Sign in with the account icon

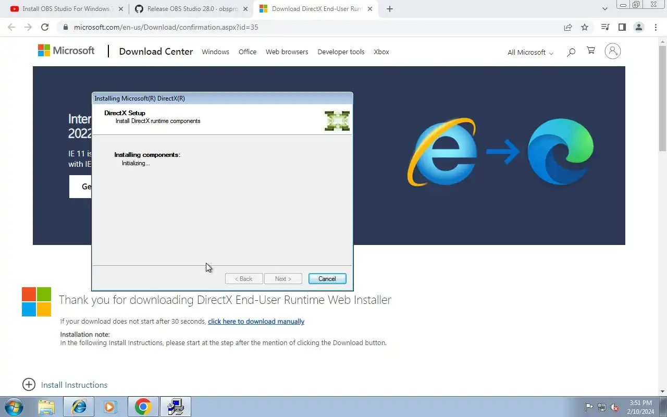(613, 51)
